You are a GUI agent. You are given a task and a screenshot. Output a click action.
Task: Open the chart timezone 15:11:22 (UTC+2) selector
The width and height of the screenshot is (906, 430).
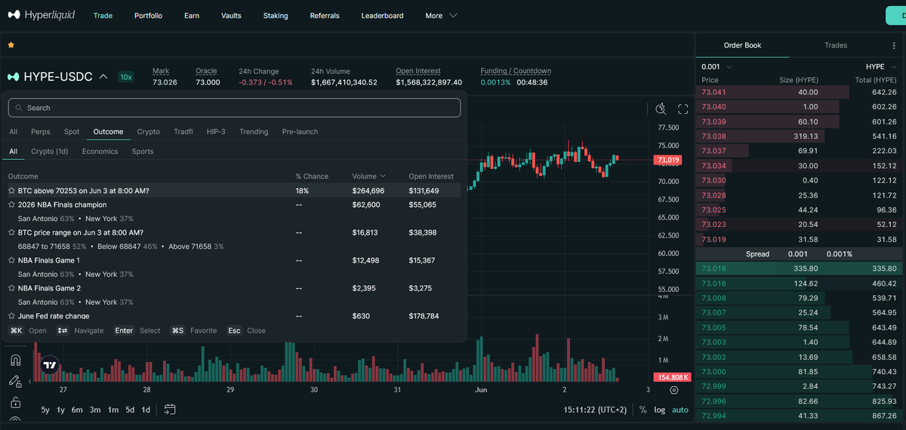595,410
